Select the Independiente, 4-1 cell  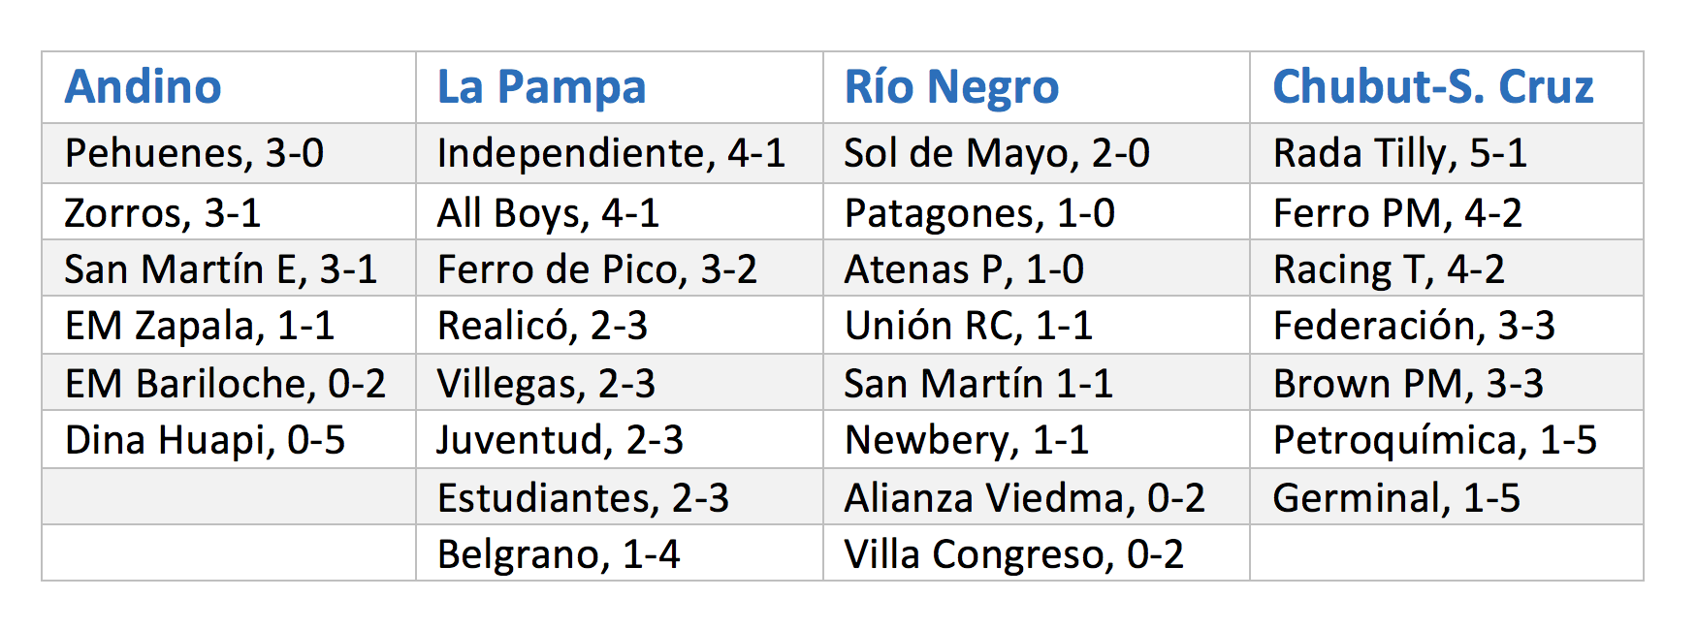click(x=620, y=153)
